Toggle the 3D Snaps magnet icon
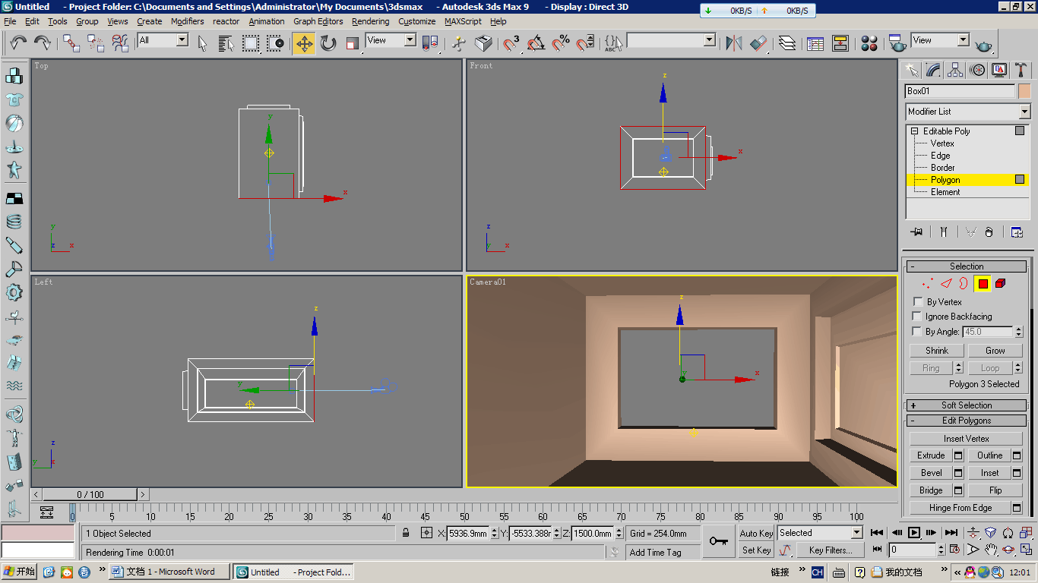The width and height of the screenshot is (1038, 583). (x=512, y=43)
